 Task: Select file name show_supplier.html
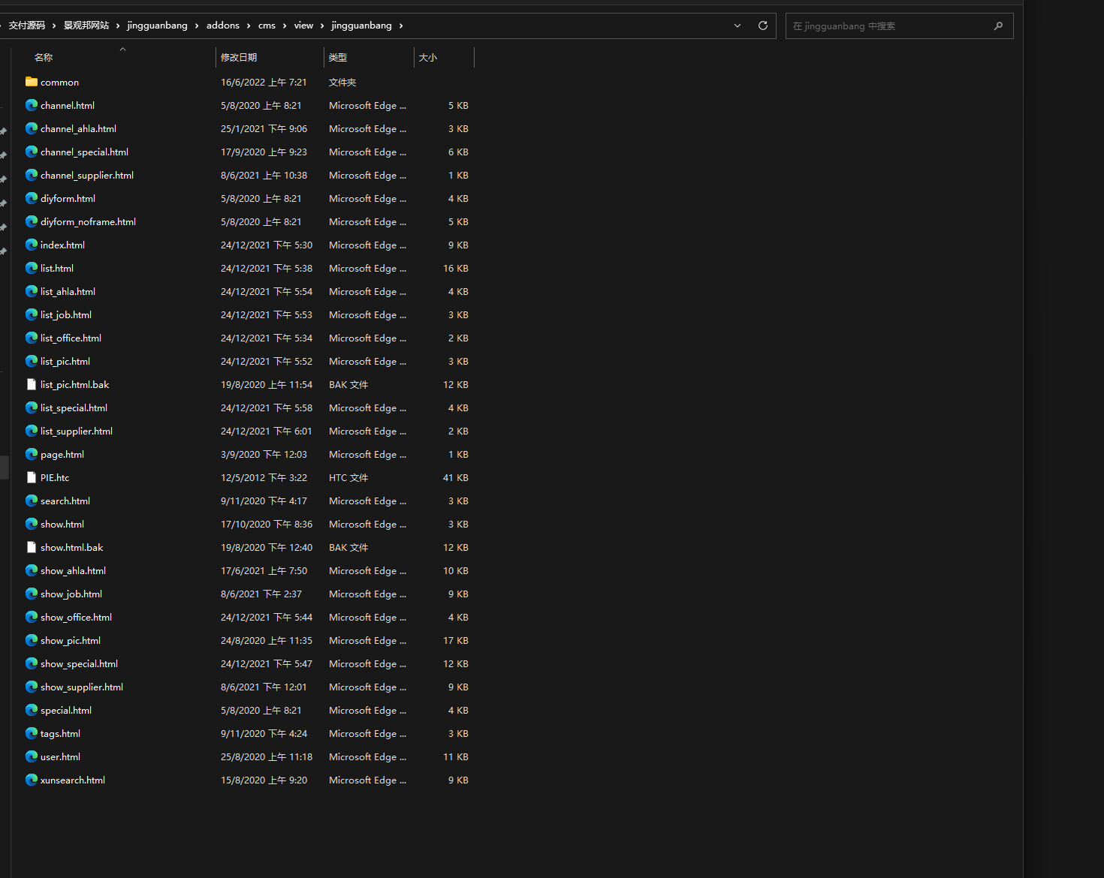click(82, 687)
